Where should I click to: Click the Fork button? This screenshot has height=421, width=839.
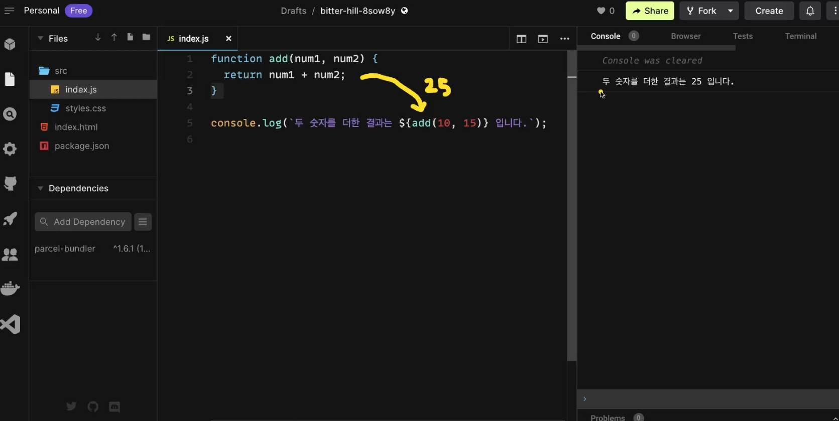pyautogui.click(x=701, y=11)
